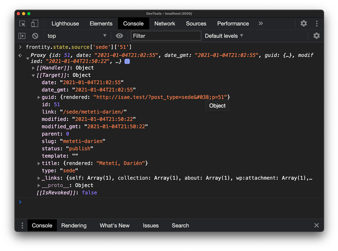Show the console sidebar icon
This screenshot has height=251, width=338.
pos(22,36)
